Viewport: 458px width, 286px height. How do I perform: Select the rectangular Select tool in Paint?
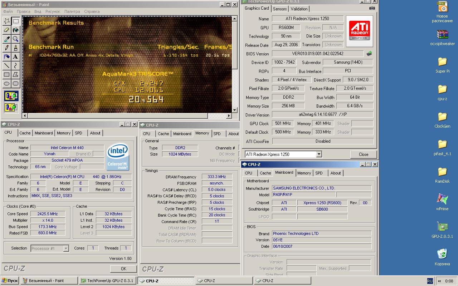point(16,21)
